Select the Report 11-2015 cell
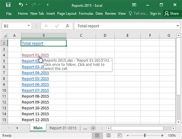182x139 pixels. pyautogui.click(x=44, y=114)
